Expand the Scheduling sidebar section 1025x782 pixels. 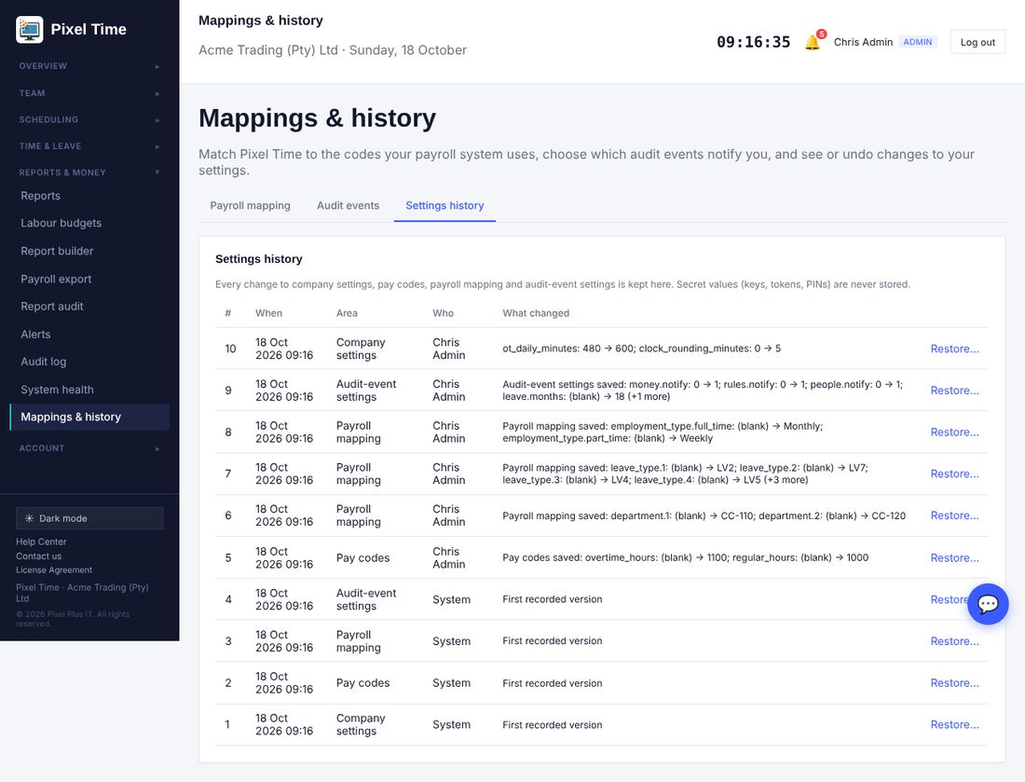coord(89,119)
